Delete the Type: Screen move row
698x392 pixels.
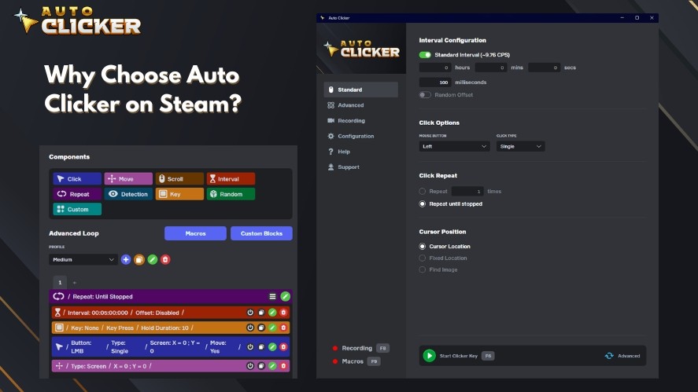pyautogui.click(x=283, y=366)
